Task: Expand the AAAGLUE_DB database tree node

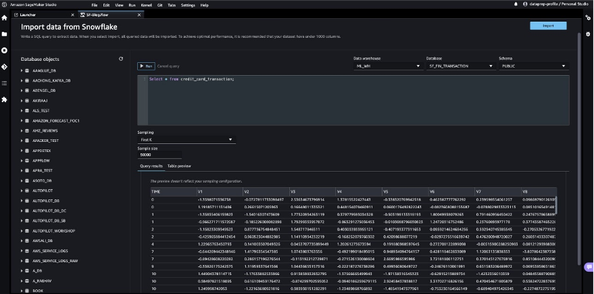Action: pyautogui.click(x=22, y=70)
